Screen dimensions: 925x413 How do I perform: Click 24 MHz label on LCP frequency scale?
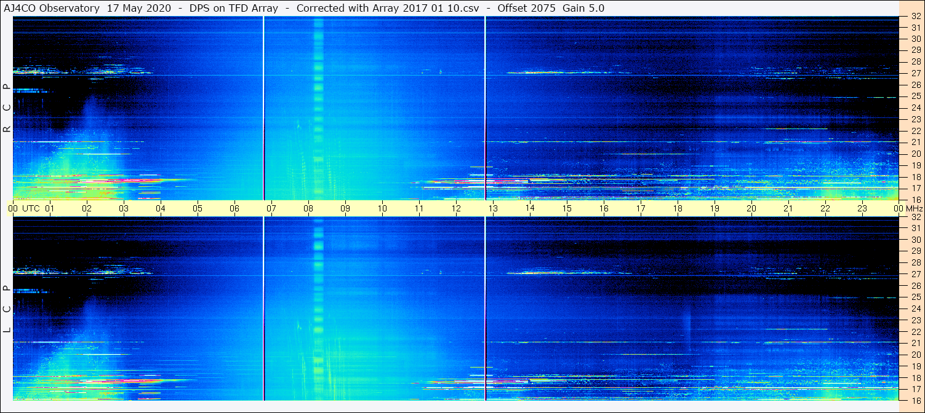click(x=915, y=309)
